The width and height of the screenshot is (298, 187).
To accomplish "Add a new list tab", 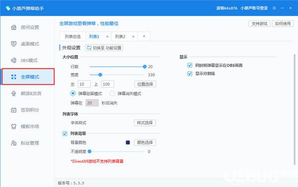I will 144,36.
